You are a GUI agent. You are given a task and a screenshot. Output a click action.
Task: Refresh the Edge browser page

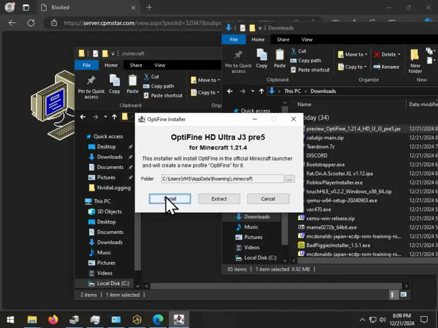(31, 23)
